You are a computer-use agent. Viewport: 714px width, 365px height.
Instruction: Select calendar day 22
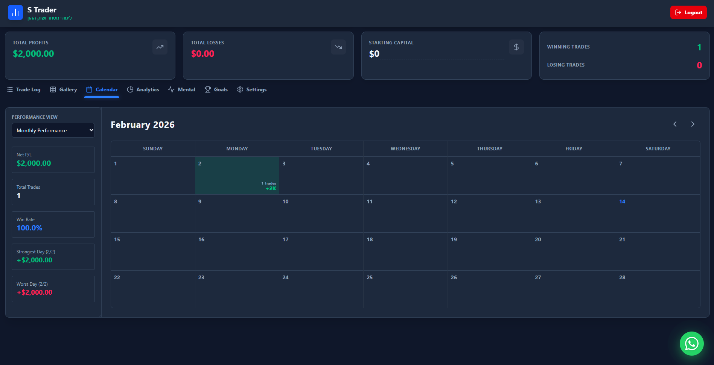tap(153, 289)
